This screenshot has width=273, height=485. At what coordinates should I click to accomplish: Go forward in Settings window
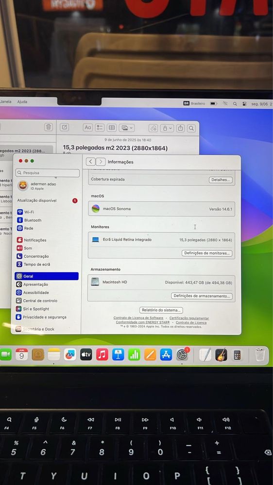pos(101,162)
